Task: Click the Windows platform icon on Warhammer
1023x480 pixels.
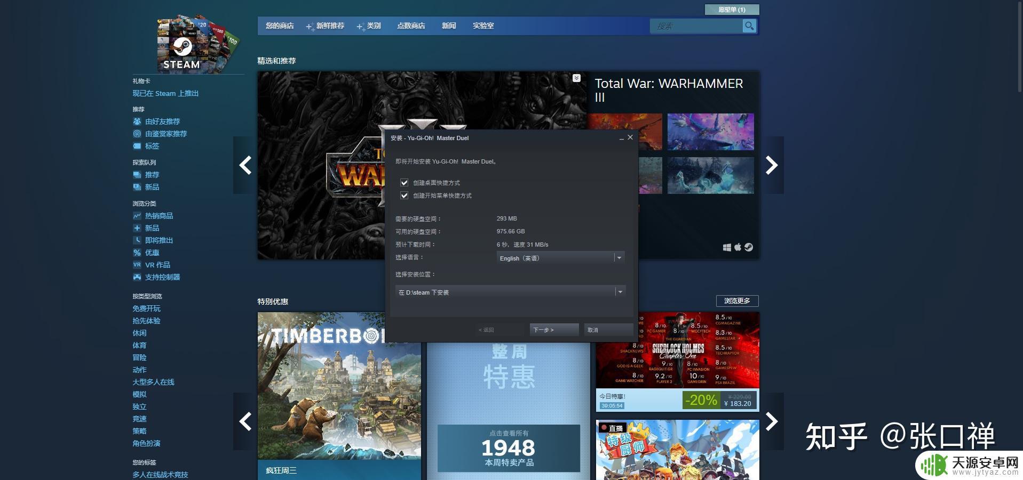Action: 727,247
